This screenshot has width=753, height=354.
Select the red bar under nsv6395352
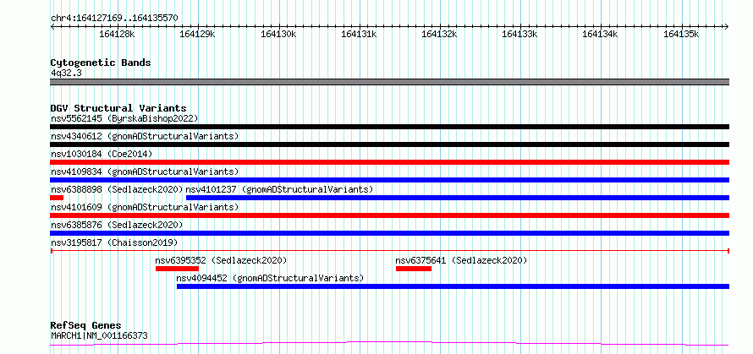tap(177, 269)
